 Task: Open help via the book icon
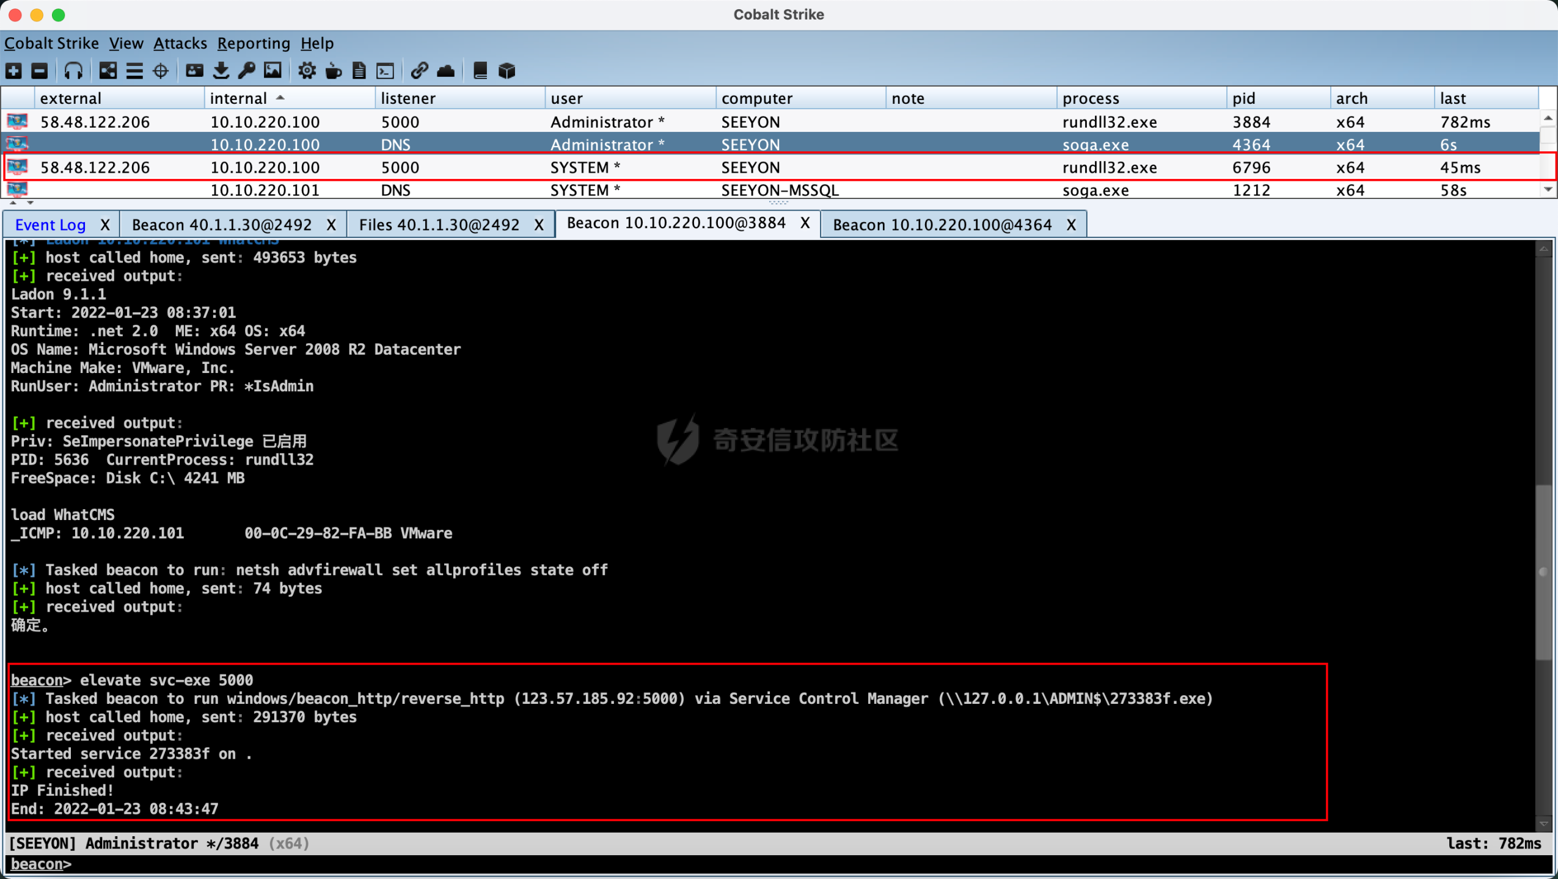point(480,71)
